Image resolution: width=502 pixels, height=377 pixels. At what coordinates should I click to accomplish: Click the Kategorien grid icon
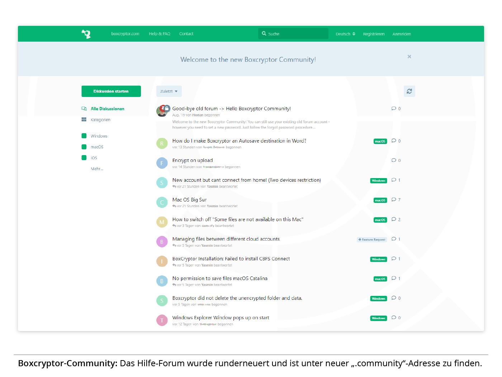[84, 120]
